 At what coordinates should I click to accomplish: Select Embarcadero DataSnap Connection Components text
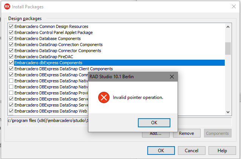[x=59, y=45]
